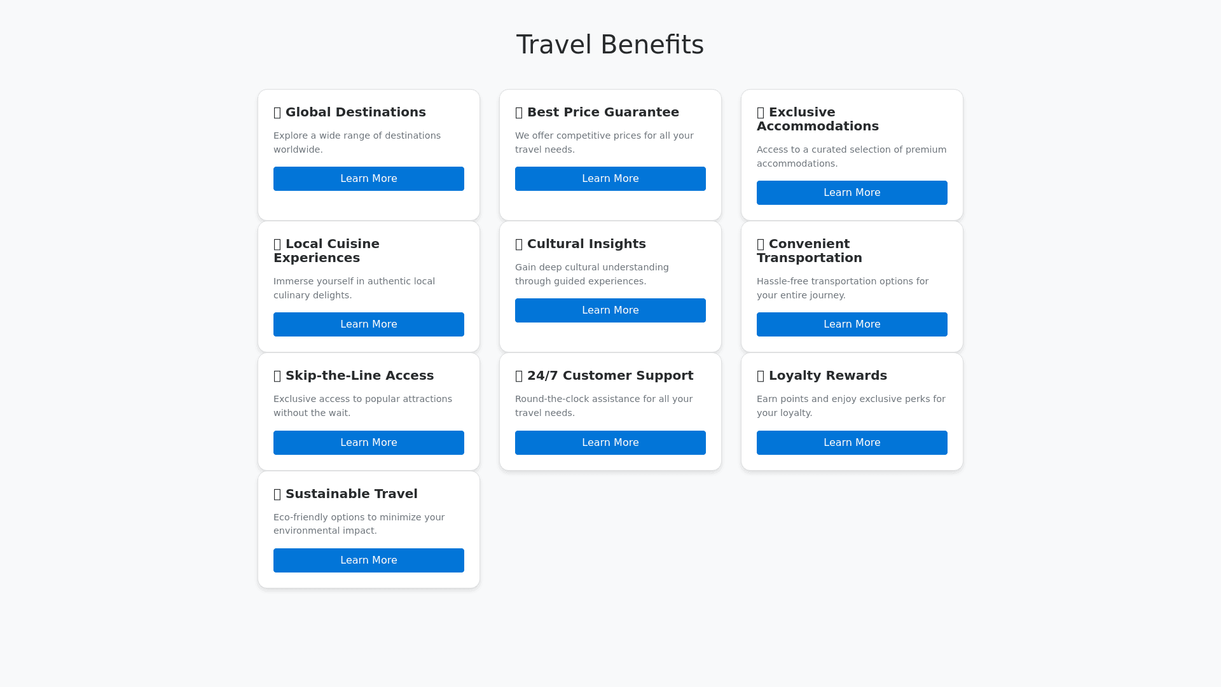Click the Convenient Transportation icon
This screenshot has height=687, width=1221.
click(761, 245)
